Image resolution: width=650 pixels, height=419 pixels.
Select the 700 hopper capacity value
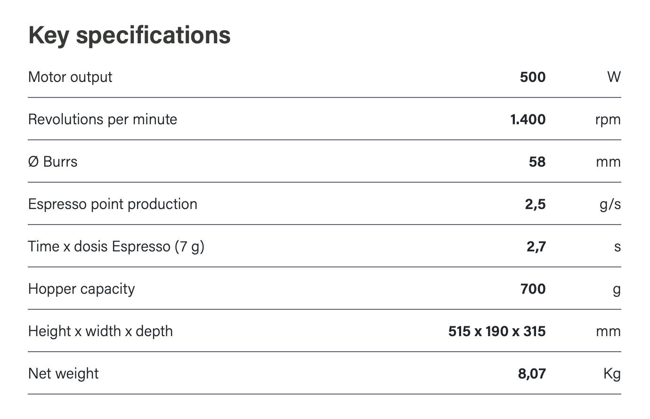533,289
